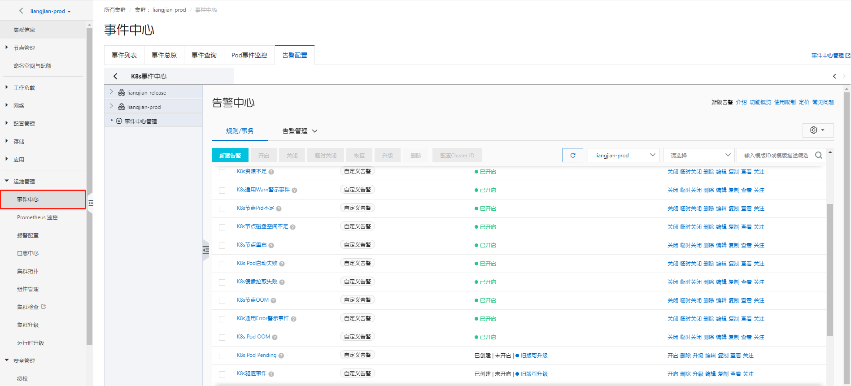Click the template ID search field
The image size is (851, 386).
click(x=776, y=155)
